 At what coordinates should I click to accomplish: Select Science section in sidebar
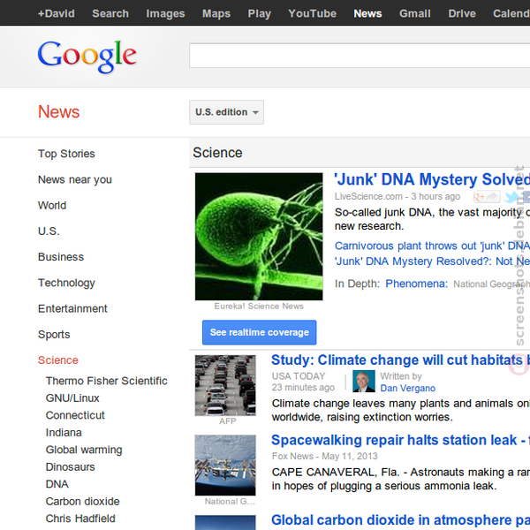click(x=57, y=360)
